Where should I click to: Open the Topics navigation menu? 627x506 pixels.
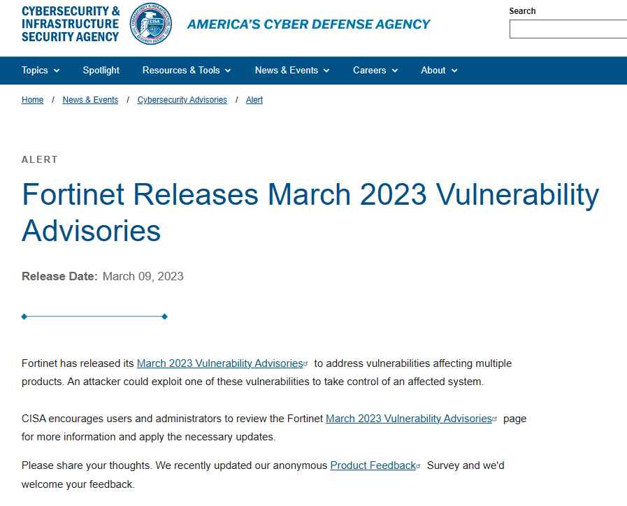coord(41,71)
